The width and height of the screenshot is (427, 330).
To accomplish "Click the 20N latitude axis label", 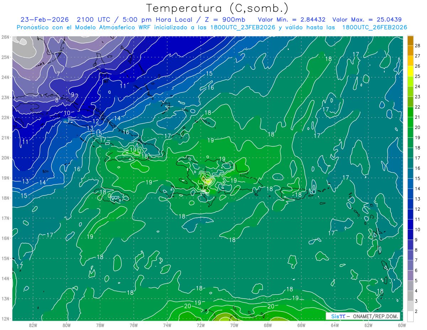I will click(x=5, y=158).
